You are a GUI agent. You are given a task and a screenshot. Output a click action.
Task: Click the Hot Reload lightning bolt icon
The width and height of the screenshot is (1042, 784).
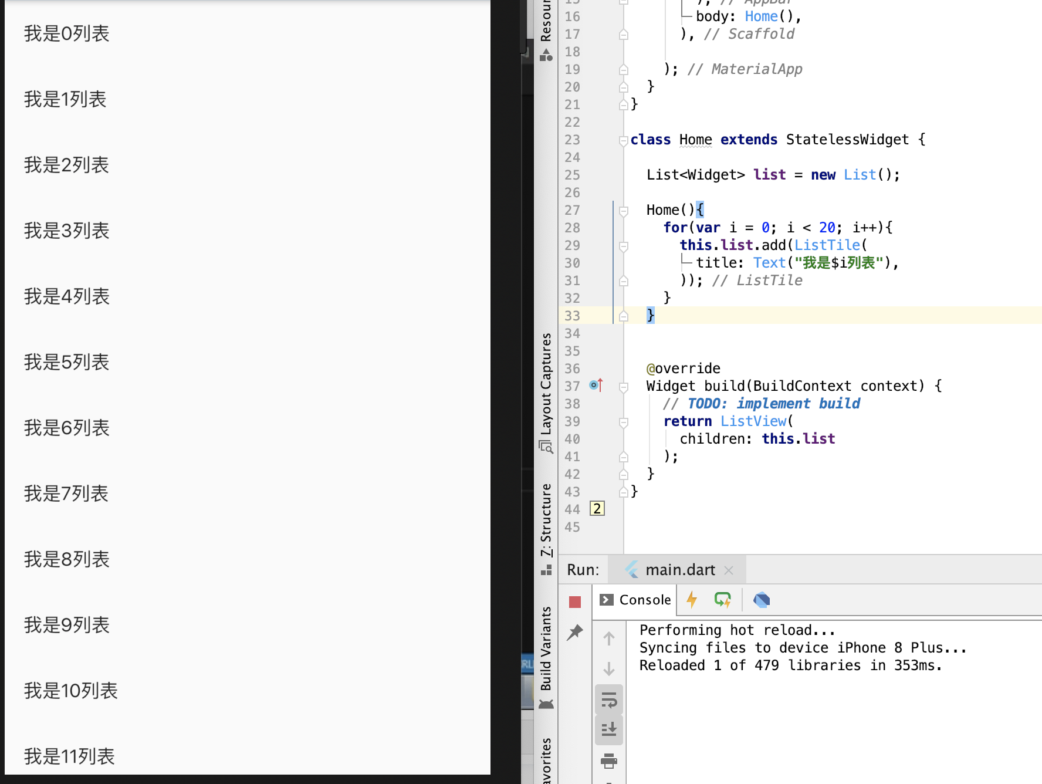click(692, 600)
